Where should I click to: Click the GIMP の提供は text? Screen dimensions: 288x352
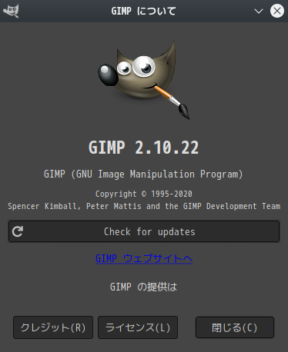(x=143, y=287)
